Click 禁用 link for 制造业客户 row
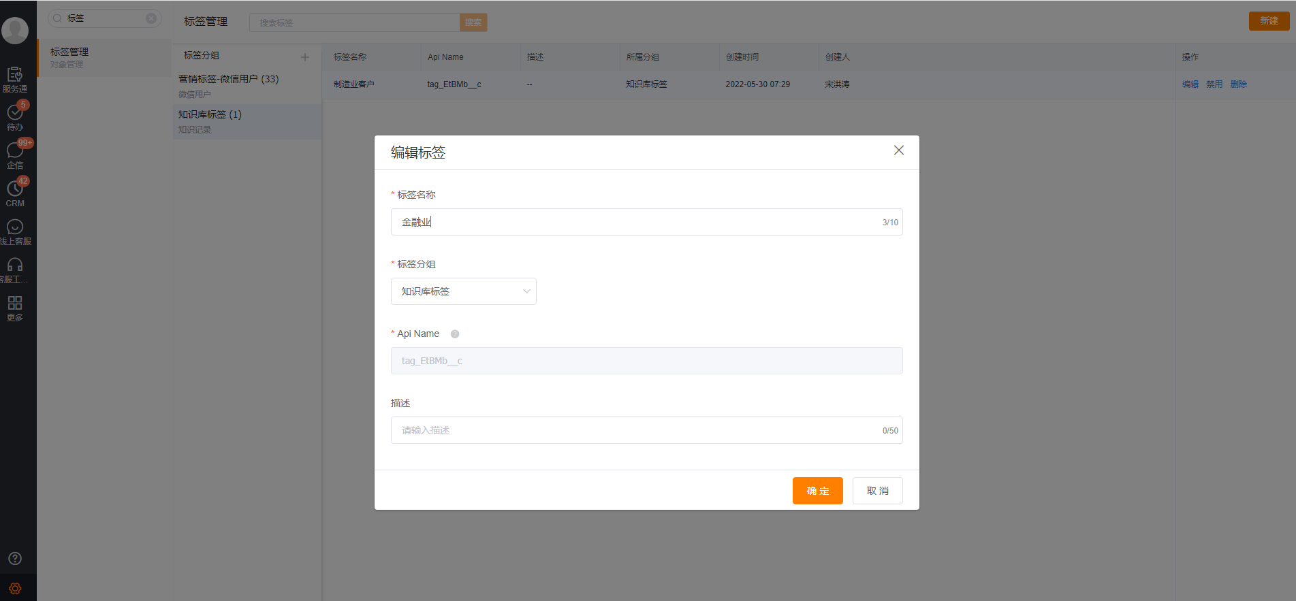Image resolution: width=1296 pixels, height=601 pixels. coord(1214,84)
